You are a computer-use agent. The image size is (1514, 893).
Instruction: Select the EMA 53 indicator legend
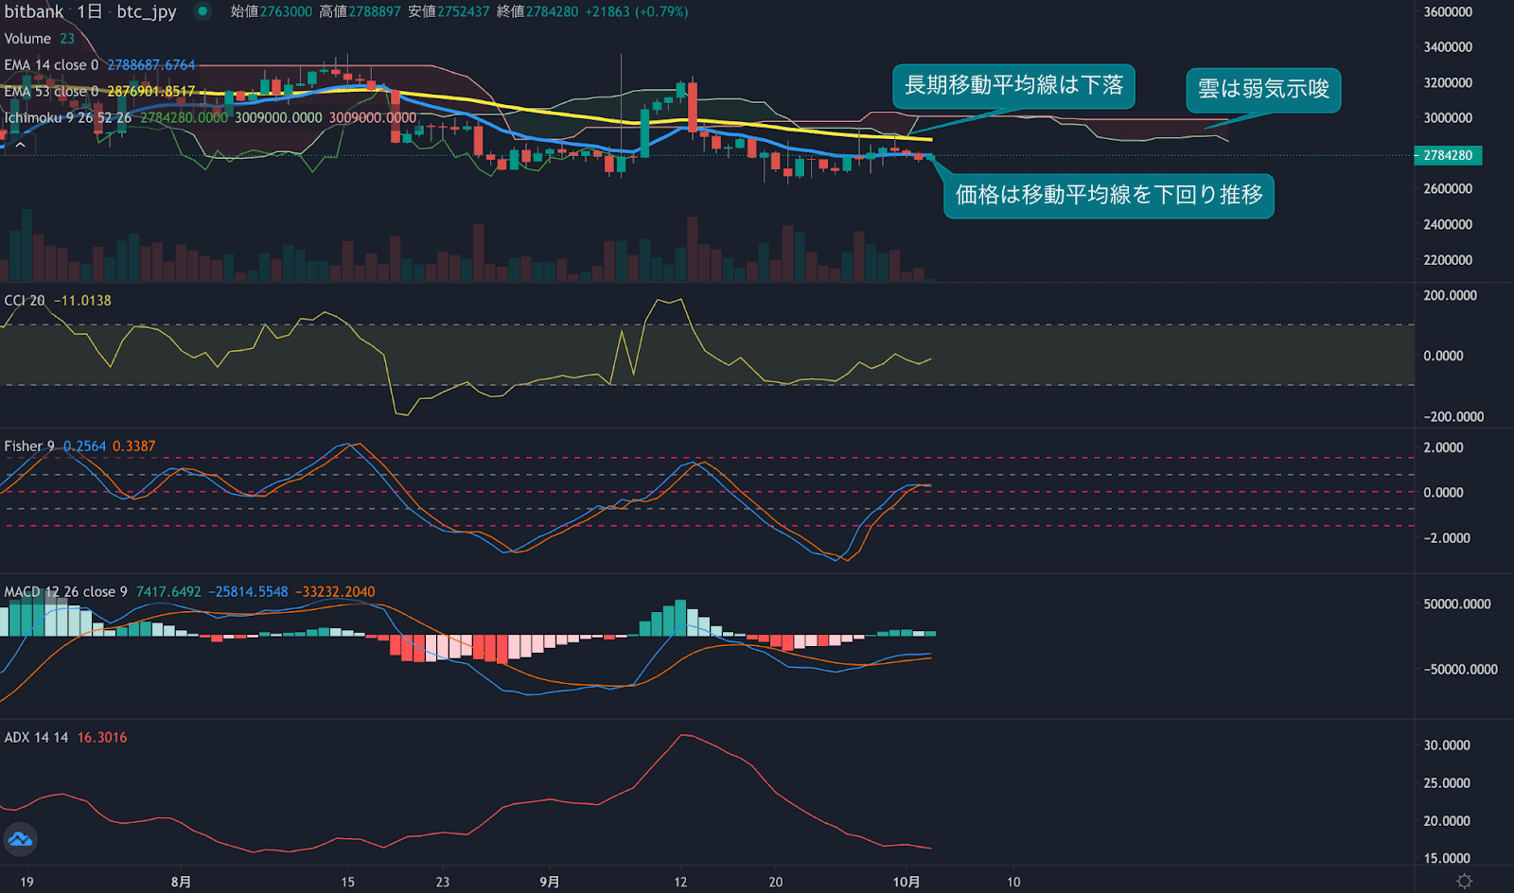click(x=52, y=91)
